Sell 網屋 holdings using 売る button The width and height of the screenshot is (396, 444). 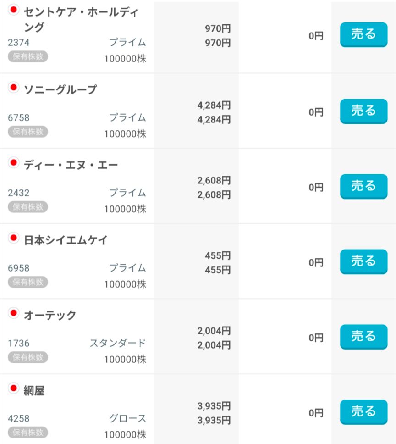pos(363,412)
